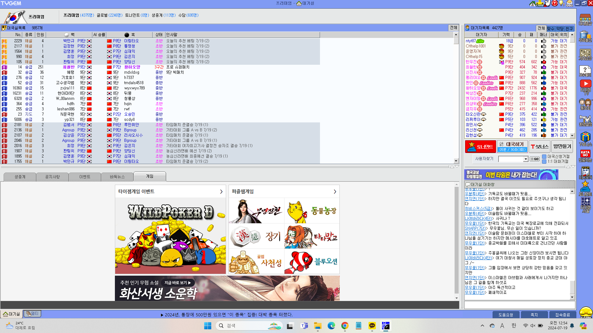Launch the KATA GO 인공지능 icon
593x333 pixels.
[x=585, y=156]
